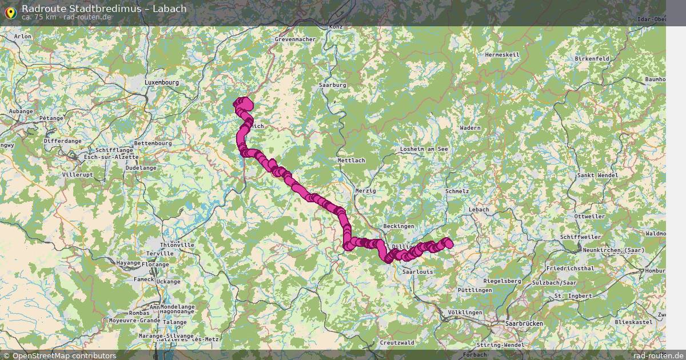Select the Grevenmacher town label
The image size is (686, 360).
pyautogui.click(x=295, y=39)
